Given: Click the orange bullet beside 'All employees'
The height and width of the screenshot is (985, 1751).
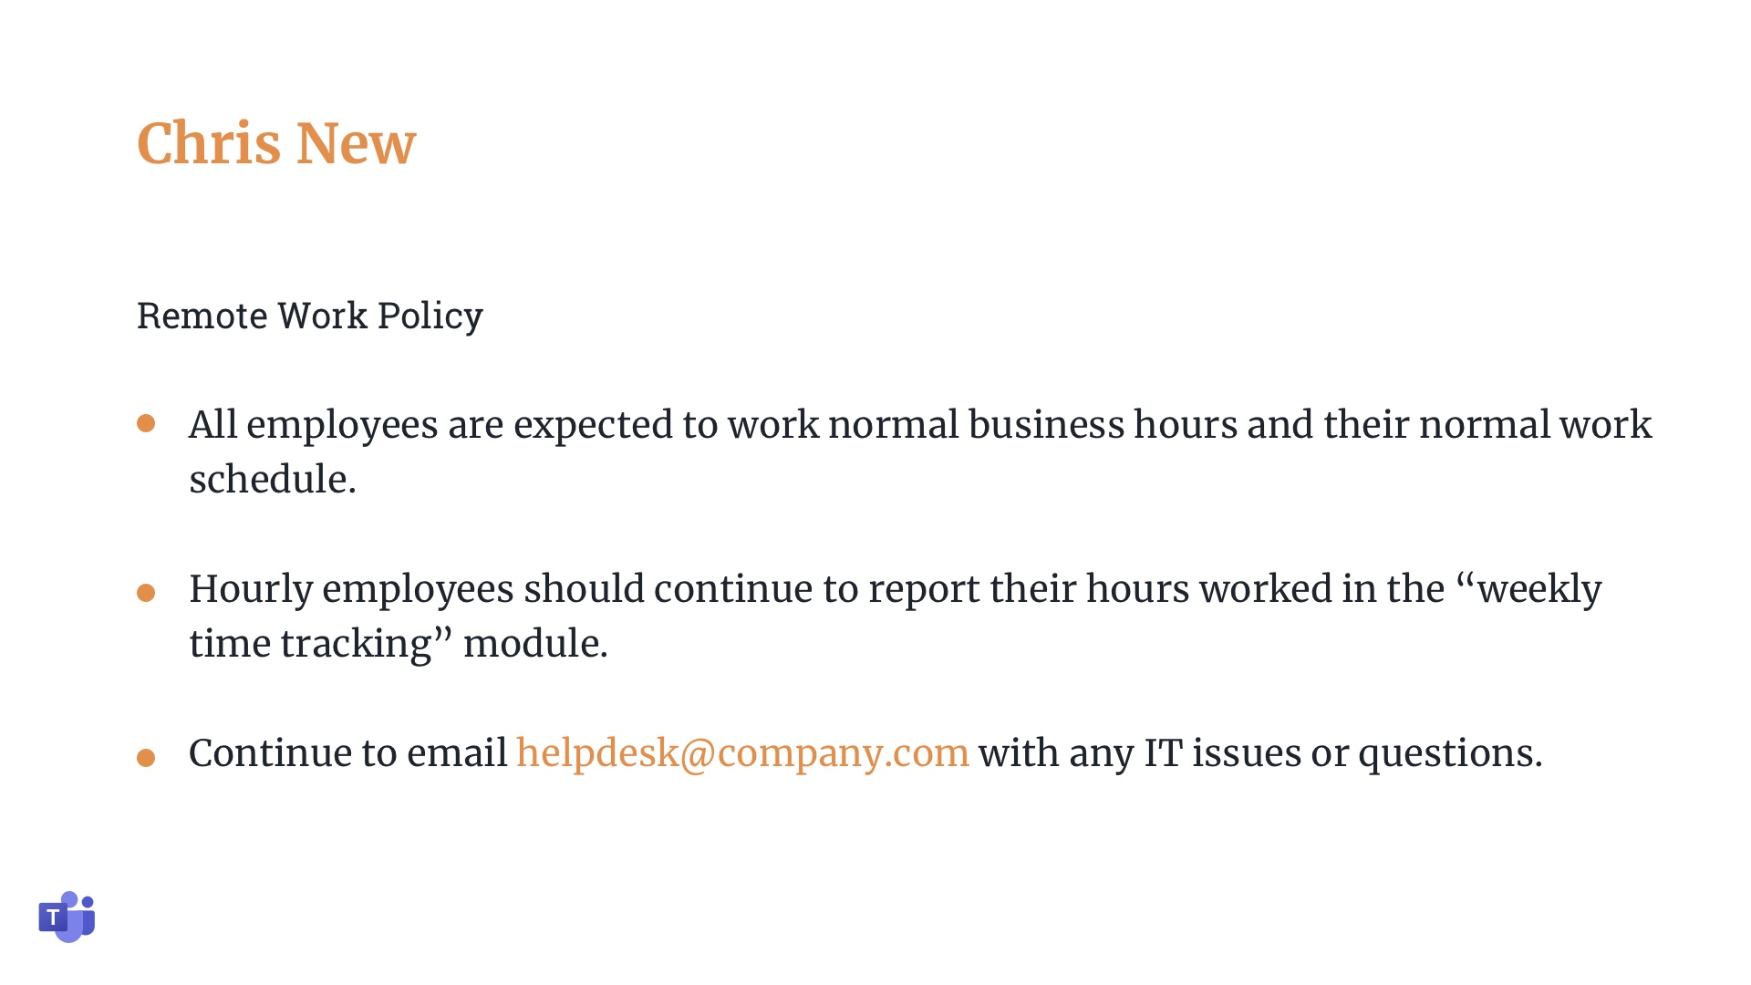Looking at the screenshot, I should pos(146,423).
